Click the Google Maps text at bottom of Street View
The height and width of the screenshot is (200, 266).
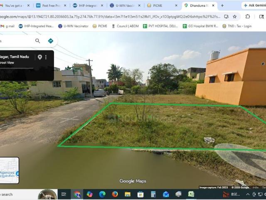click(133, 181)
